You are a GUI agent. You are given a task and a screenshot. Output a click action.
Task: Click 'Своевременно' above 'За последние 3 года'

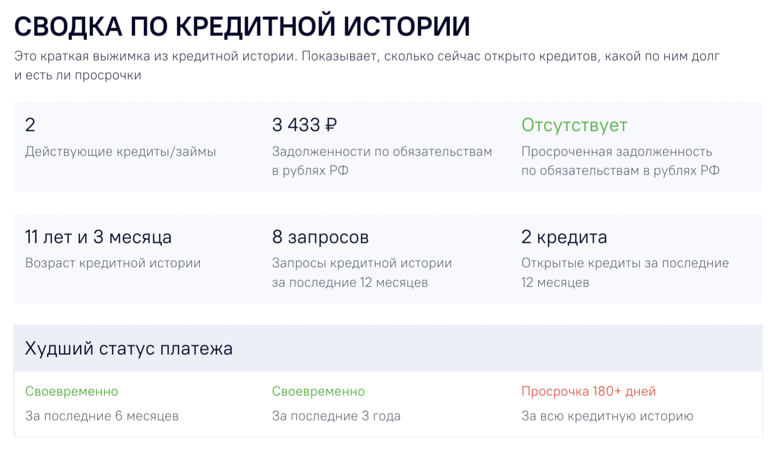318,391
